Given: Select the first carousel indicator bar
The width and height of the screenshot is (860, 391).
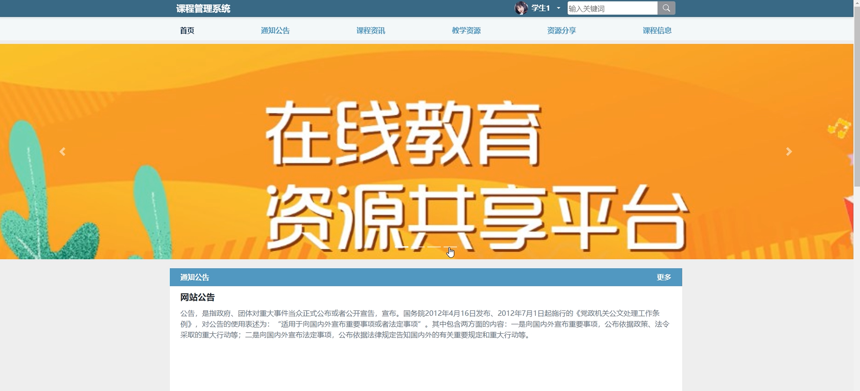Looking at the screenshot, I should pos(402,247).
